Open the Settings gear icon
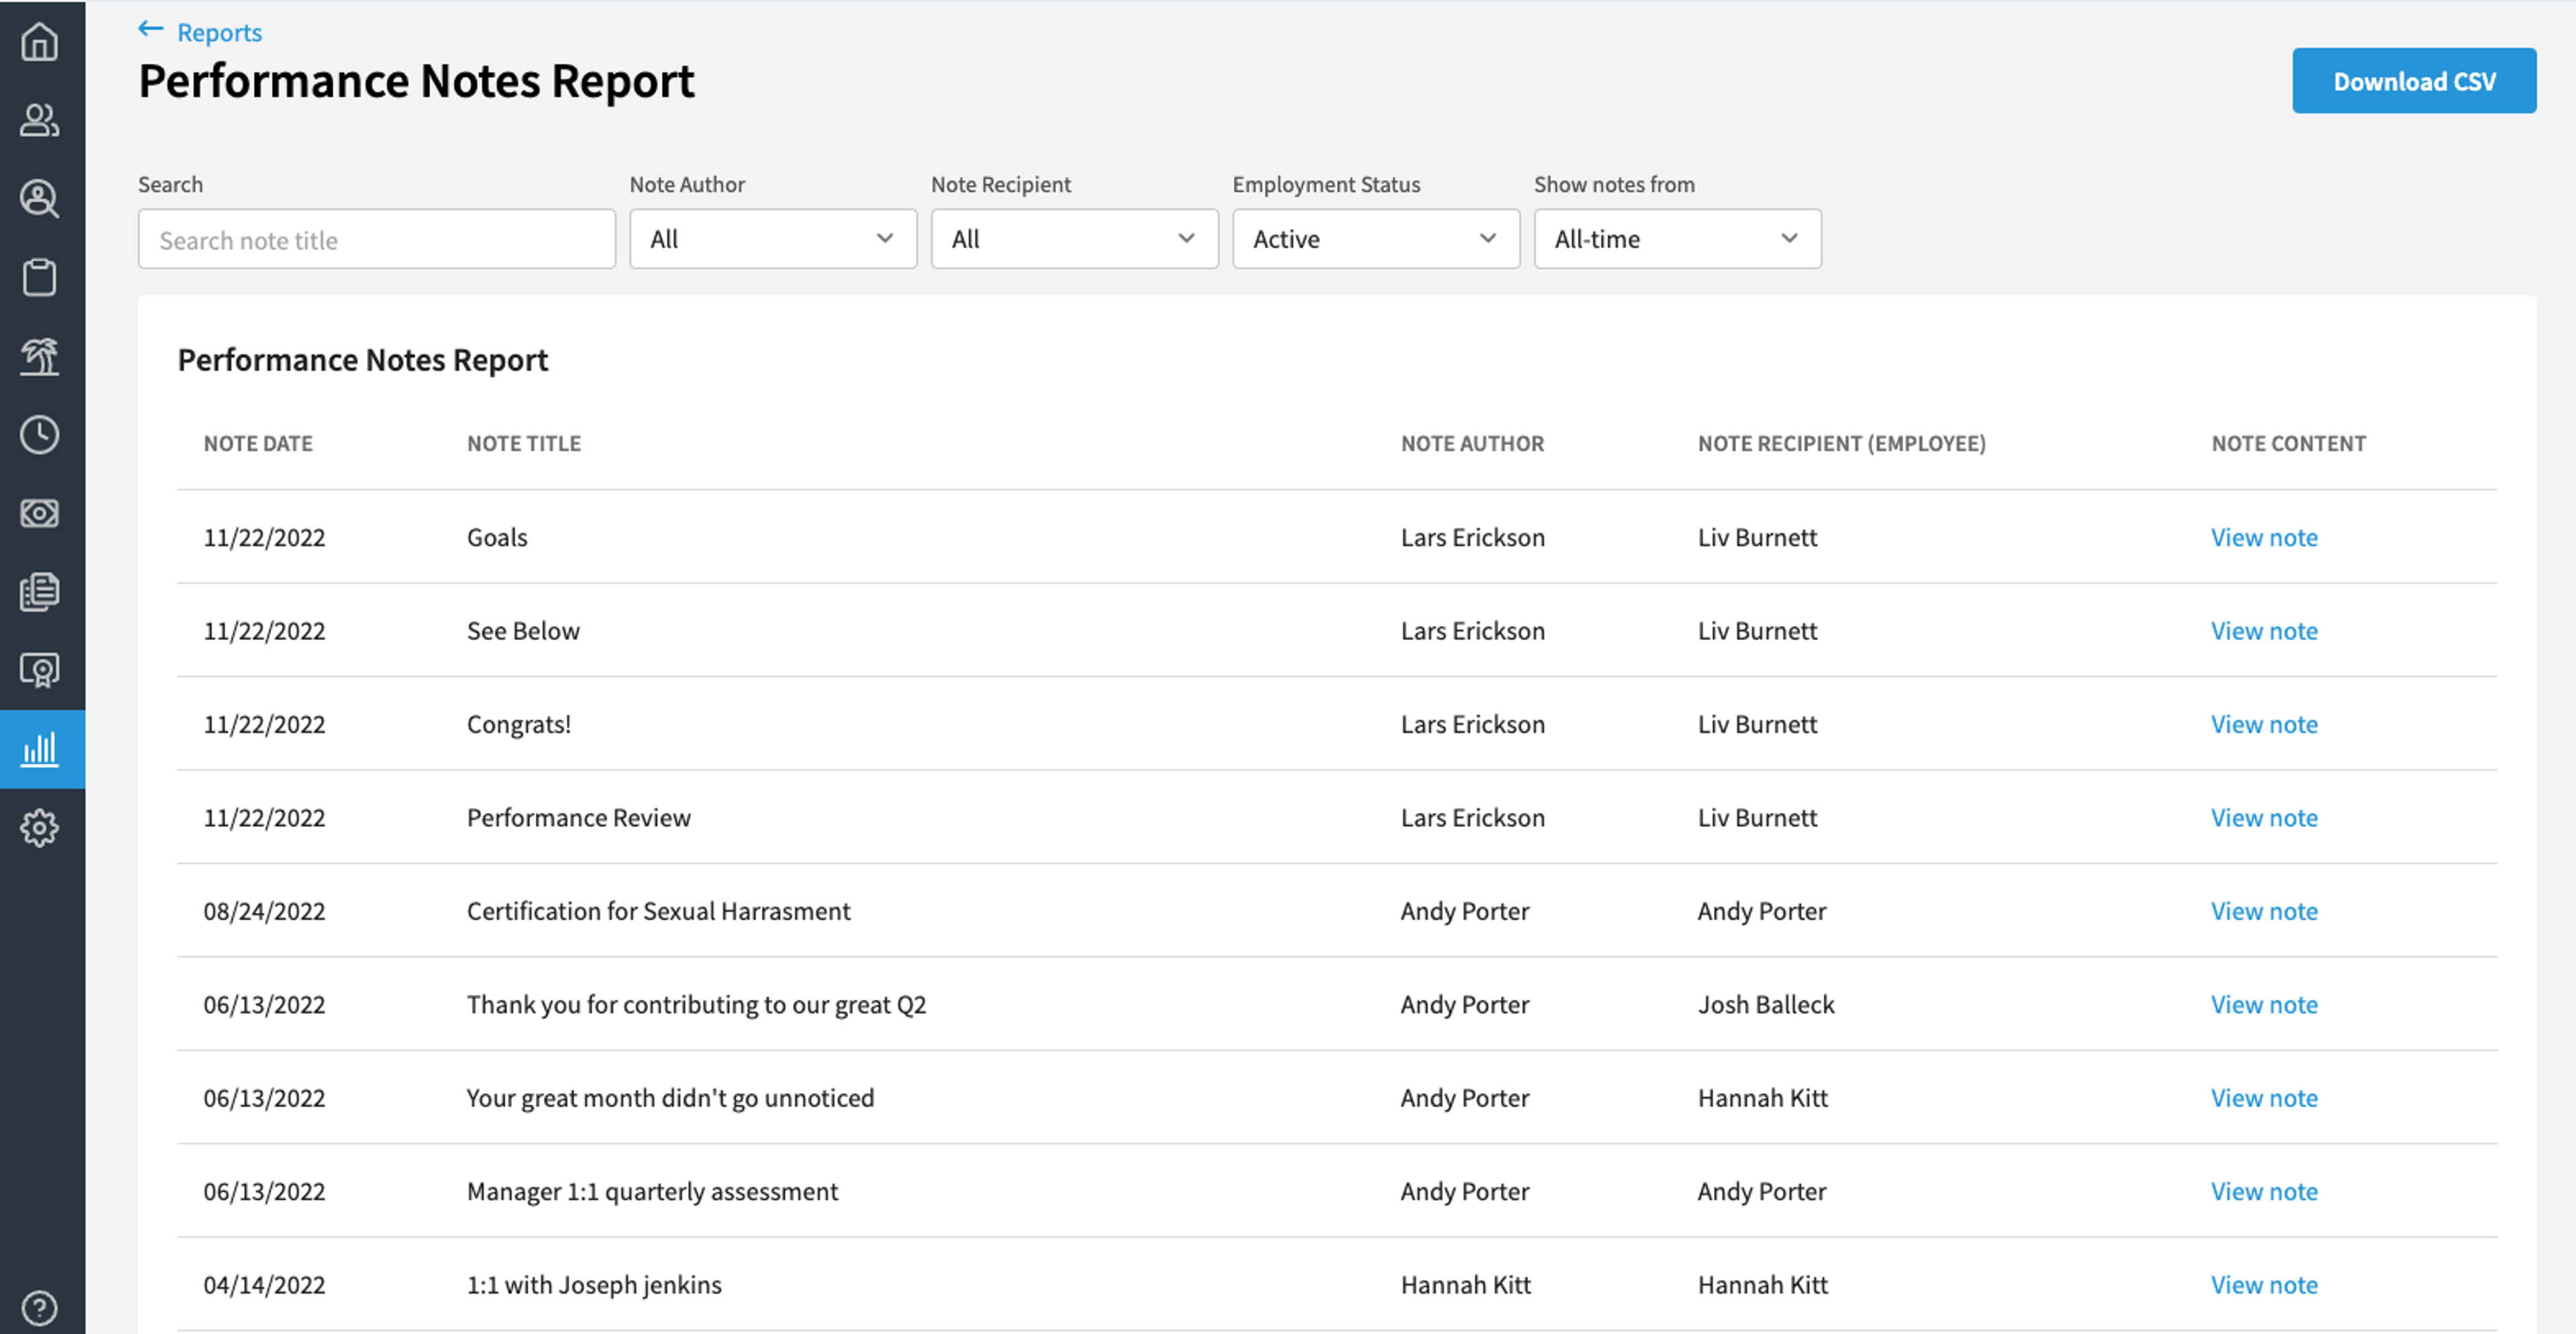Image resolution: width=2576 pixels, height=1334 pixels. click(x=40, y=828)
